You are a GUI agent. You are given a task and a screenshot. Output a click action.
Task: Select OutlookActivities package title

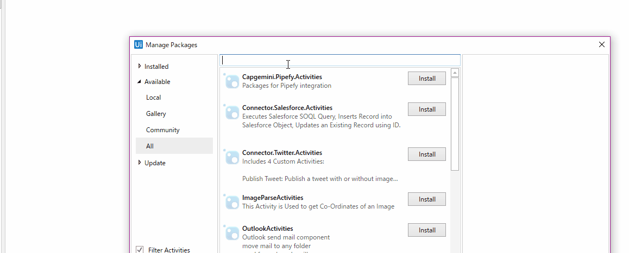coord(268,229)
